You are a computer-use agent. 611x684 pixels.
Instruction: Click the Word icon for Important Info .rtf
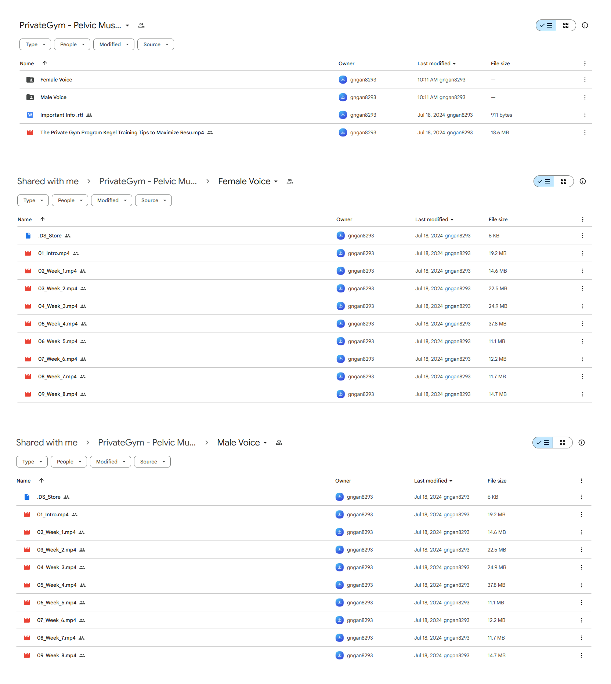30,115
